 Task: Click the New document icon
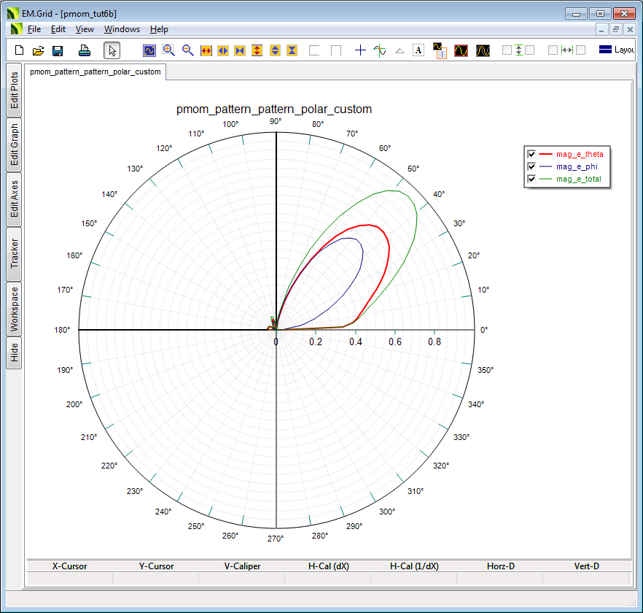[20, 50]
